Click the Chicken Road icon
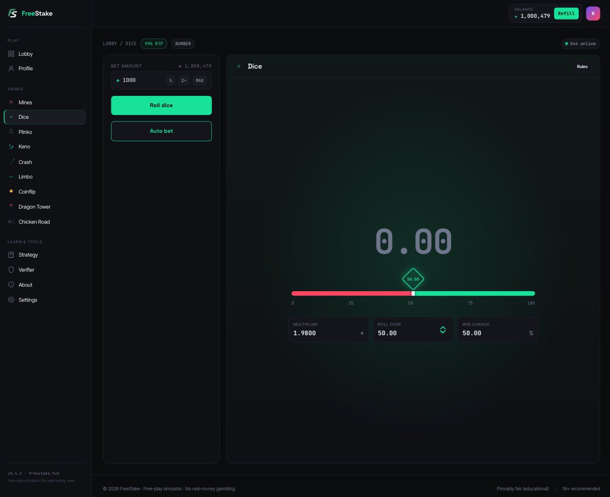The image size is (610, 497). (11, 222)
